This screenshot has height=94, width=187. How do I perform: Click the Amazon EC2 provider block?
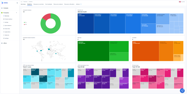[x=166, y=51]
